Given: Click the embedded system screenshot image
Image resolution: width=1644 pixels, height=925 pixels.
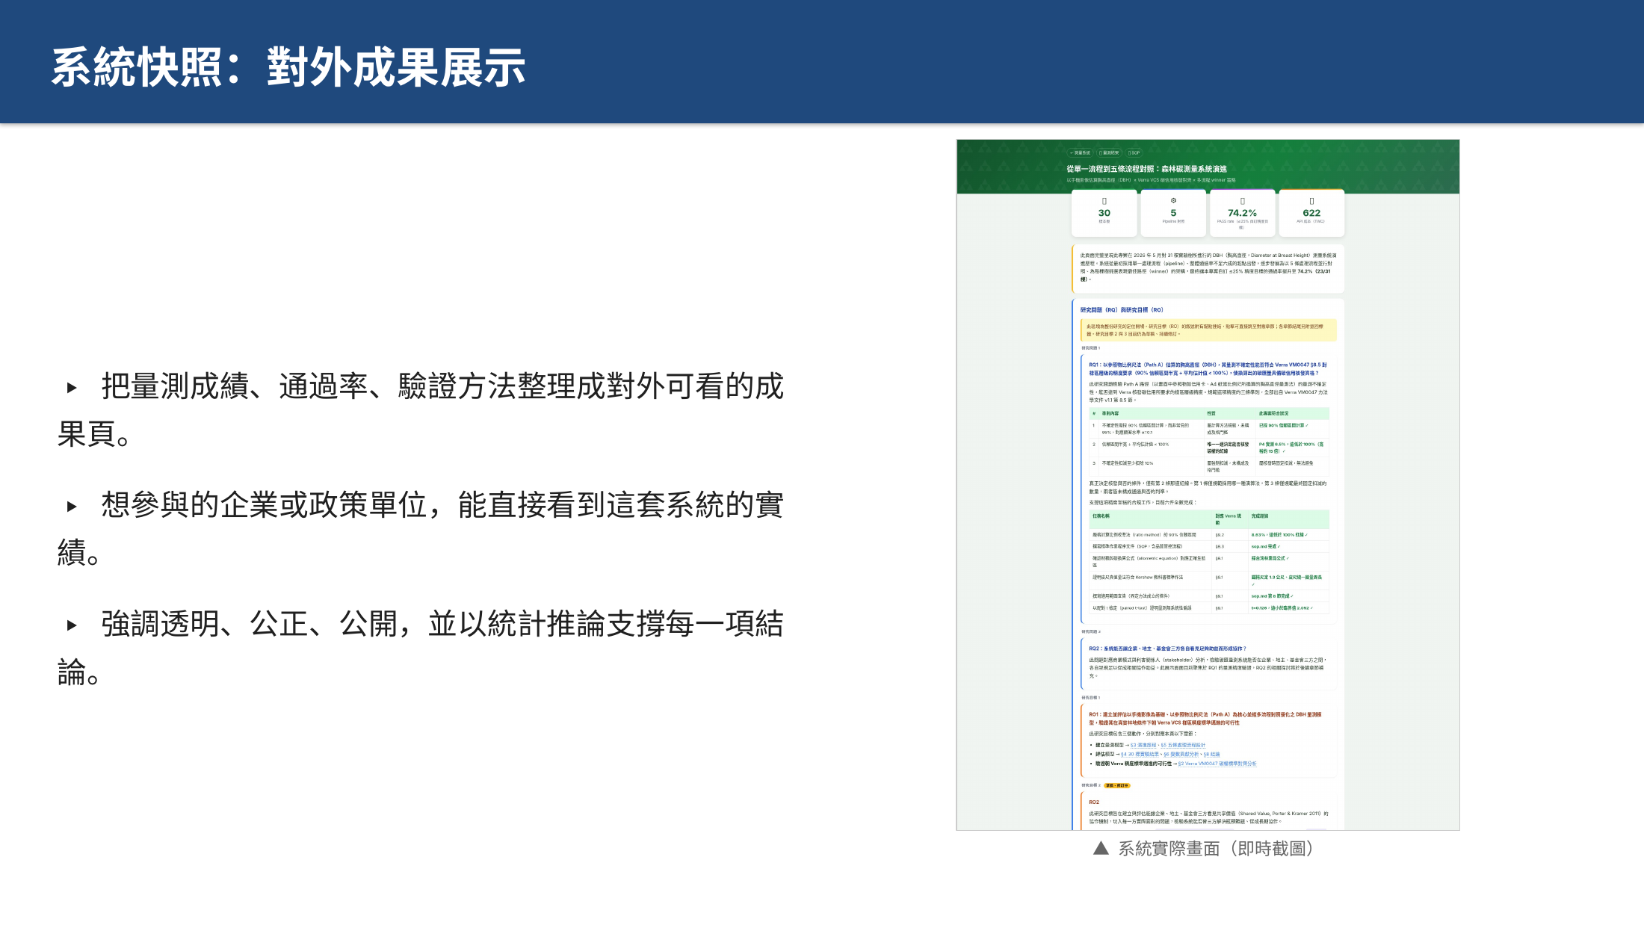Looking at the screenshot, I should (x=1208, y=484).
